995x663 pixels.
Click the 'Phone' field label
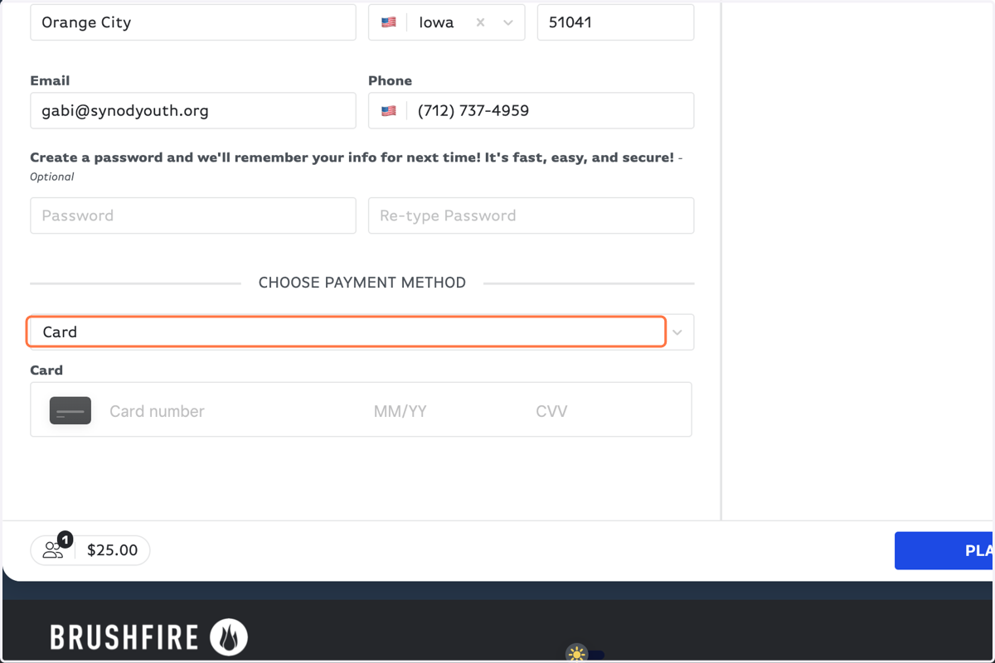[x=390, y=80]
